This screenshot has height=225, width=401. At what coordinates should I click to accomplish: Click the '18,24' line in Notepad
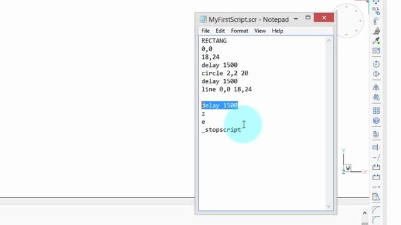pyautogui.click(x=211, y=57)
